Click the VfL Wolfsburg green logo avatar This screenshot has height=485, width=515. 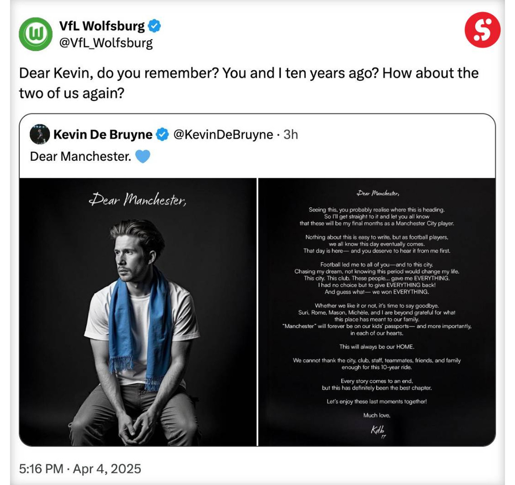pos(35,34)
